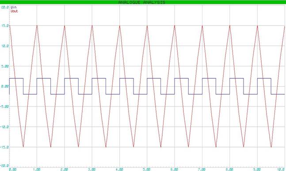Click the 15.0 Y-axis label
Screen dimensions: 286x171
coord(5,26)
